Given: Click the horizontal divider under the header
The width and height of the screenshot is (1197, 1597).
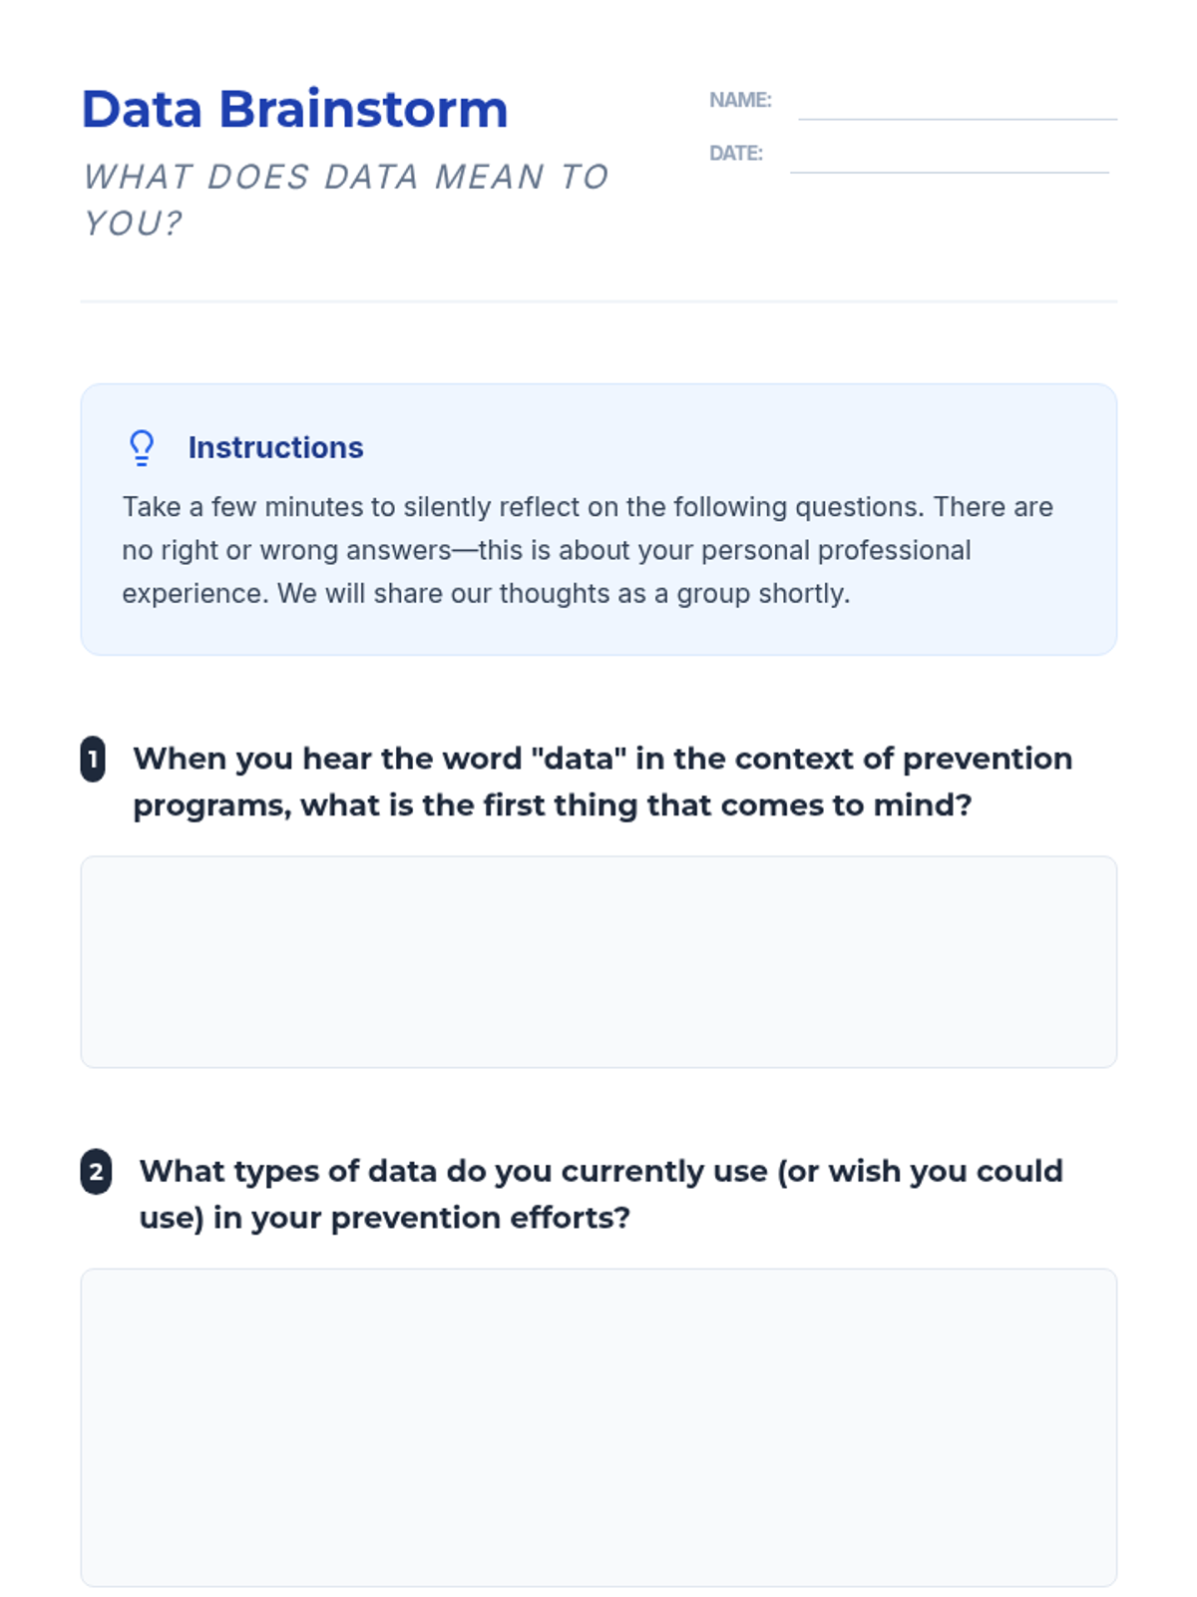Looking at the screenshot, I should (598, 300).
